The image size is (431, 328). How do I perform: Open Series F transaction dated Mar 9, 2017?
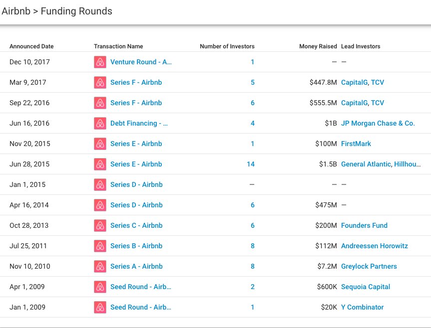(x=136, y=83)
